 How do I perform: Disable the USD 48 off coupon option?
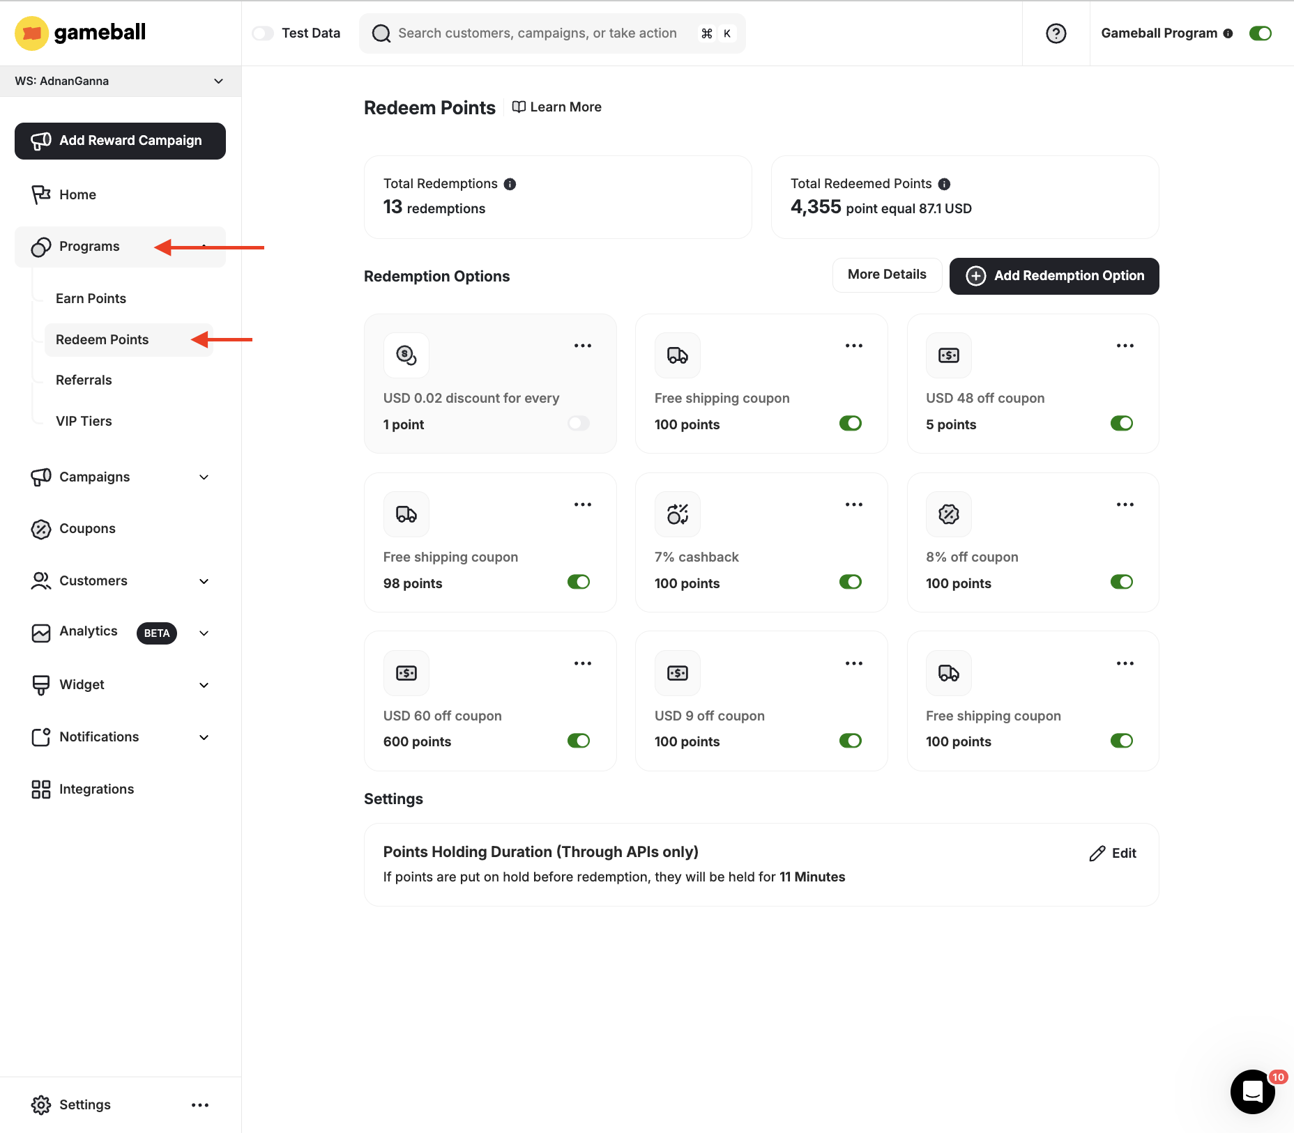pos(1121,423)
